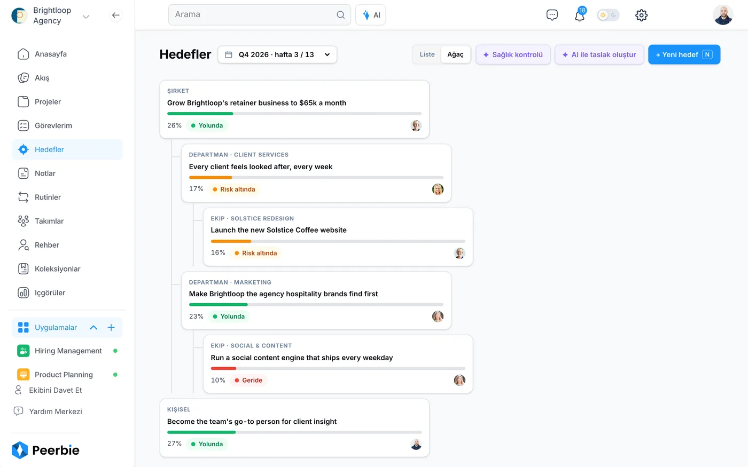Viewport: 748px width, 467px height.
Task: Open Koleksiyonlar in sidebar
Action: pos(67,269)
